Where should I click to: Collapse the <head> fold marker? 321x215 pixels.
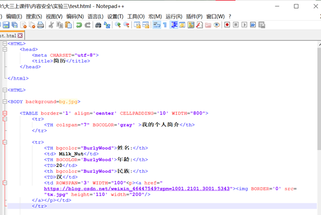5,49
